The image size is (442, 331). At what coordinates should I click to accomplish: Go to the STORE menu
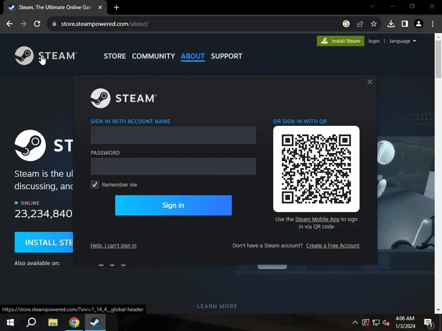pos(115,56)
